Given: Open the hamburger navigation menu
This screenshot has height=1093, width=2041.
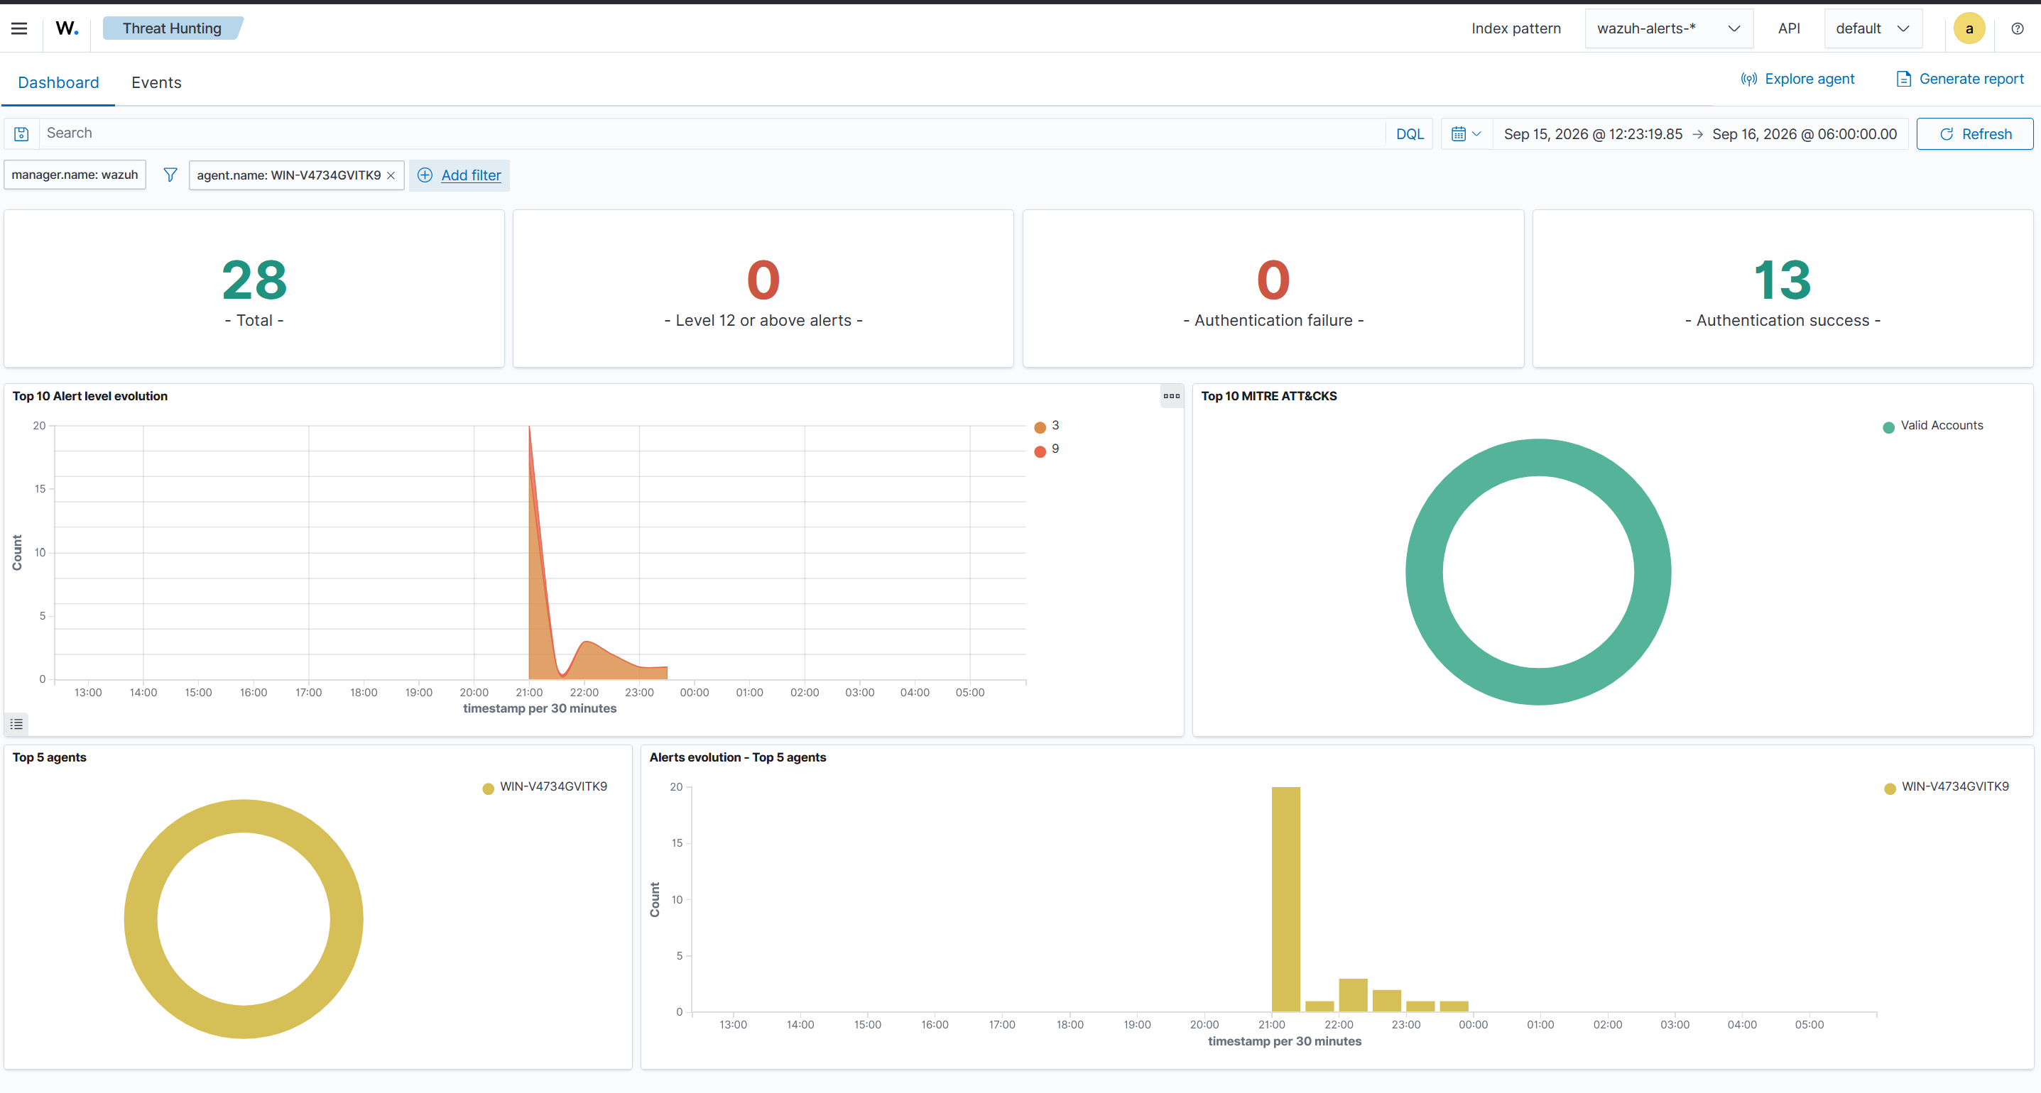Looking at the screenshot, I should coord(19,28).
